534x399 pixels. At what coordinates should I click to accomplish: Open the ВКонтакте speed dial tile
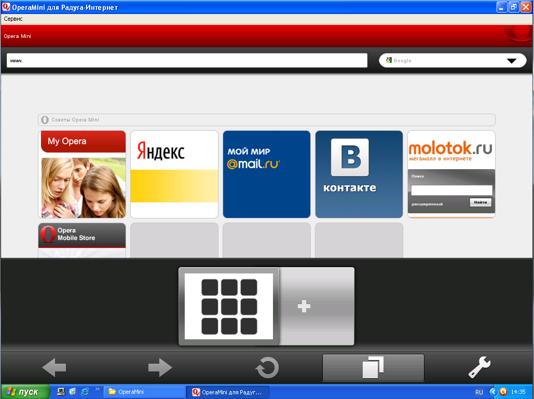359,174
